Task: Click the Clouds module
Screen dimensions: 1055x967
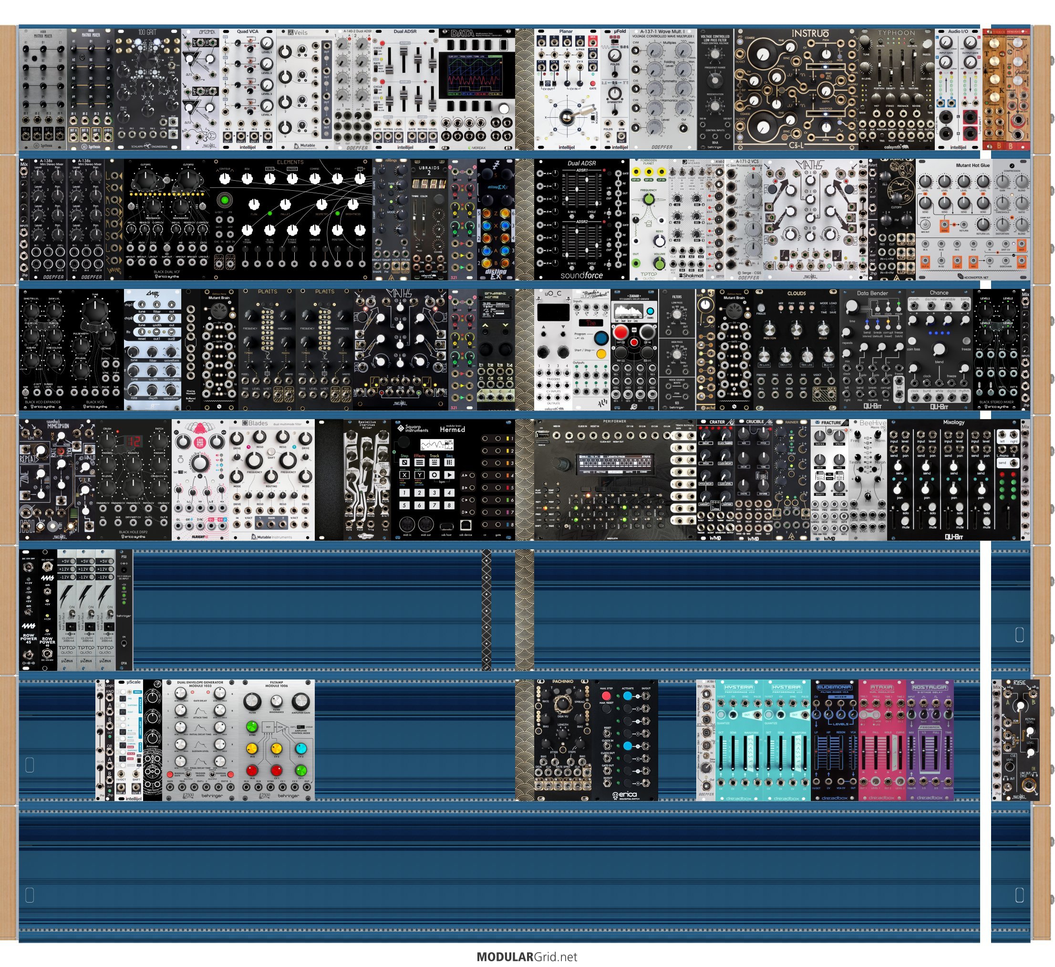Action: point(796,350)
